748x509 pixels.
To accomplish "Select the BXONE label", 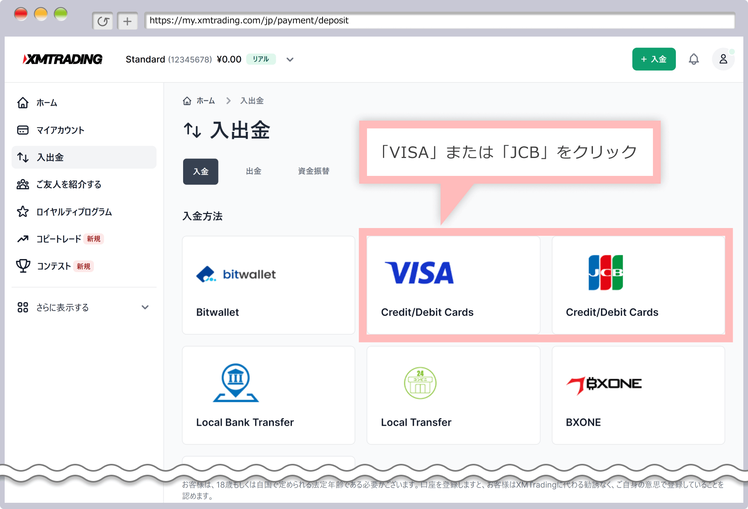I will pos(583,422).
